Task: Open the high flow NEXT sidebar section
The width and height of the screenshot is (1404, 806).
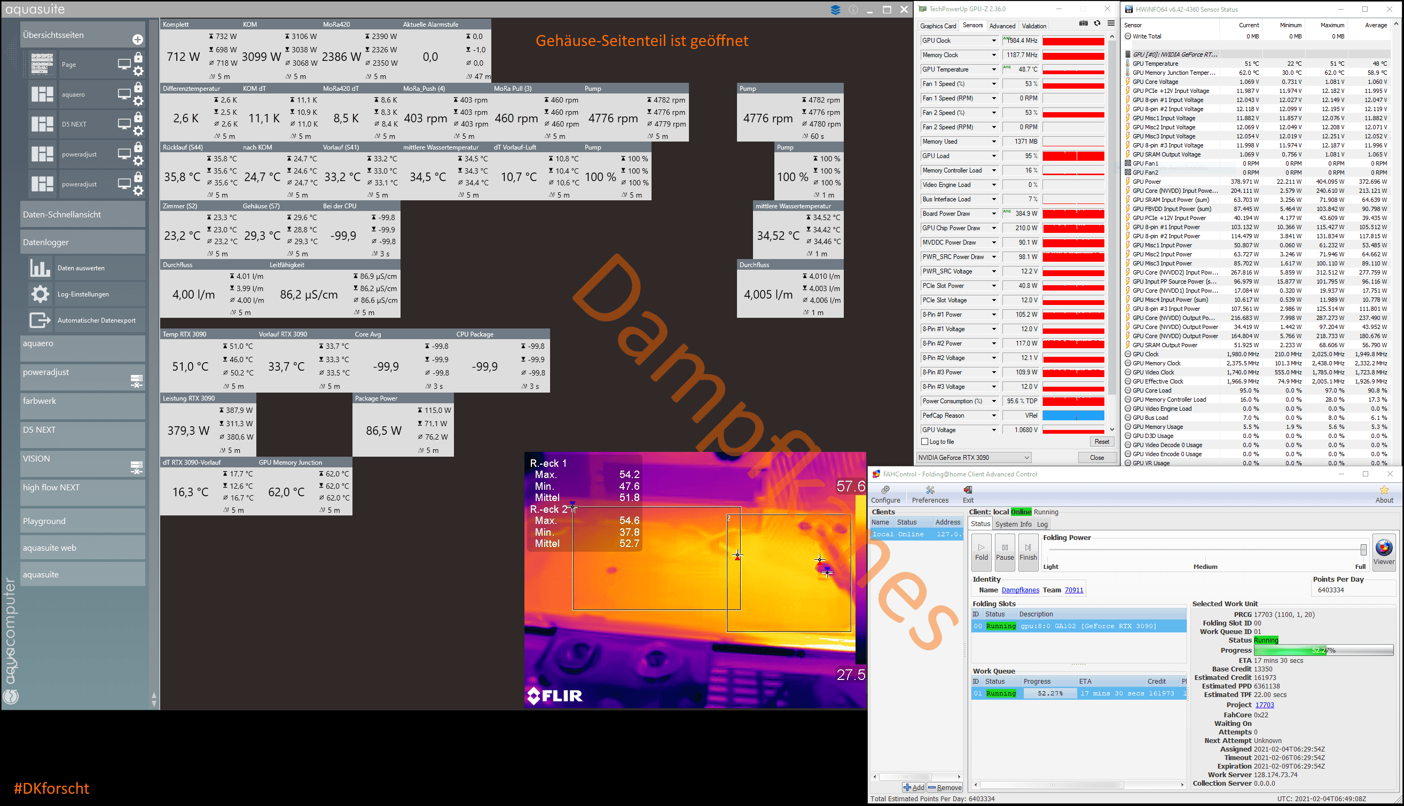Action: point(82,492)
